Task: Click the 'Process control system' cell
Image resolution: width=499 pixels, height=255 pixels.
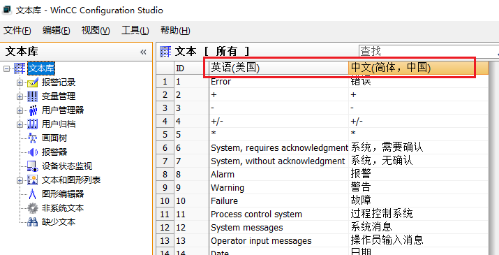Action: point(278,214)
